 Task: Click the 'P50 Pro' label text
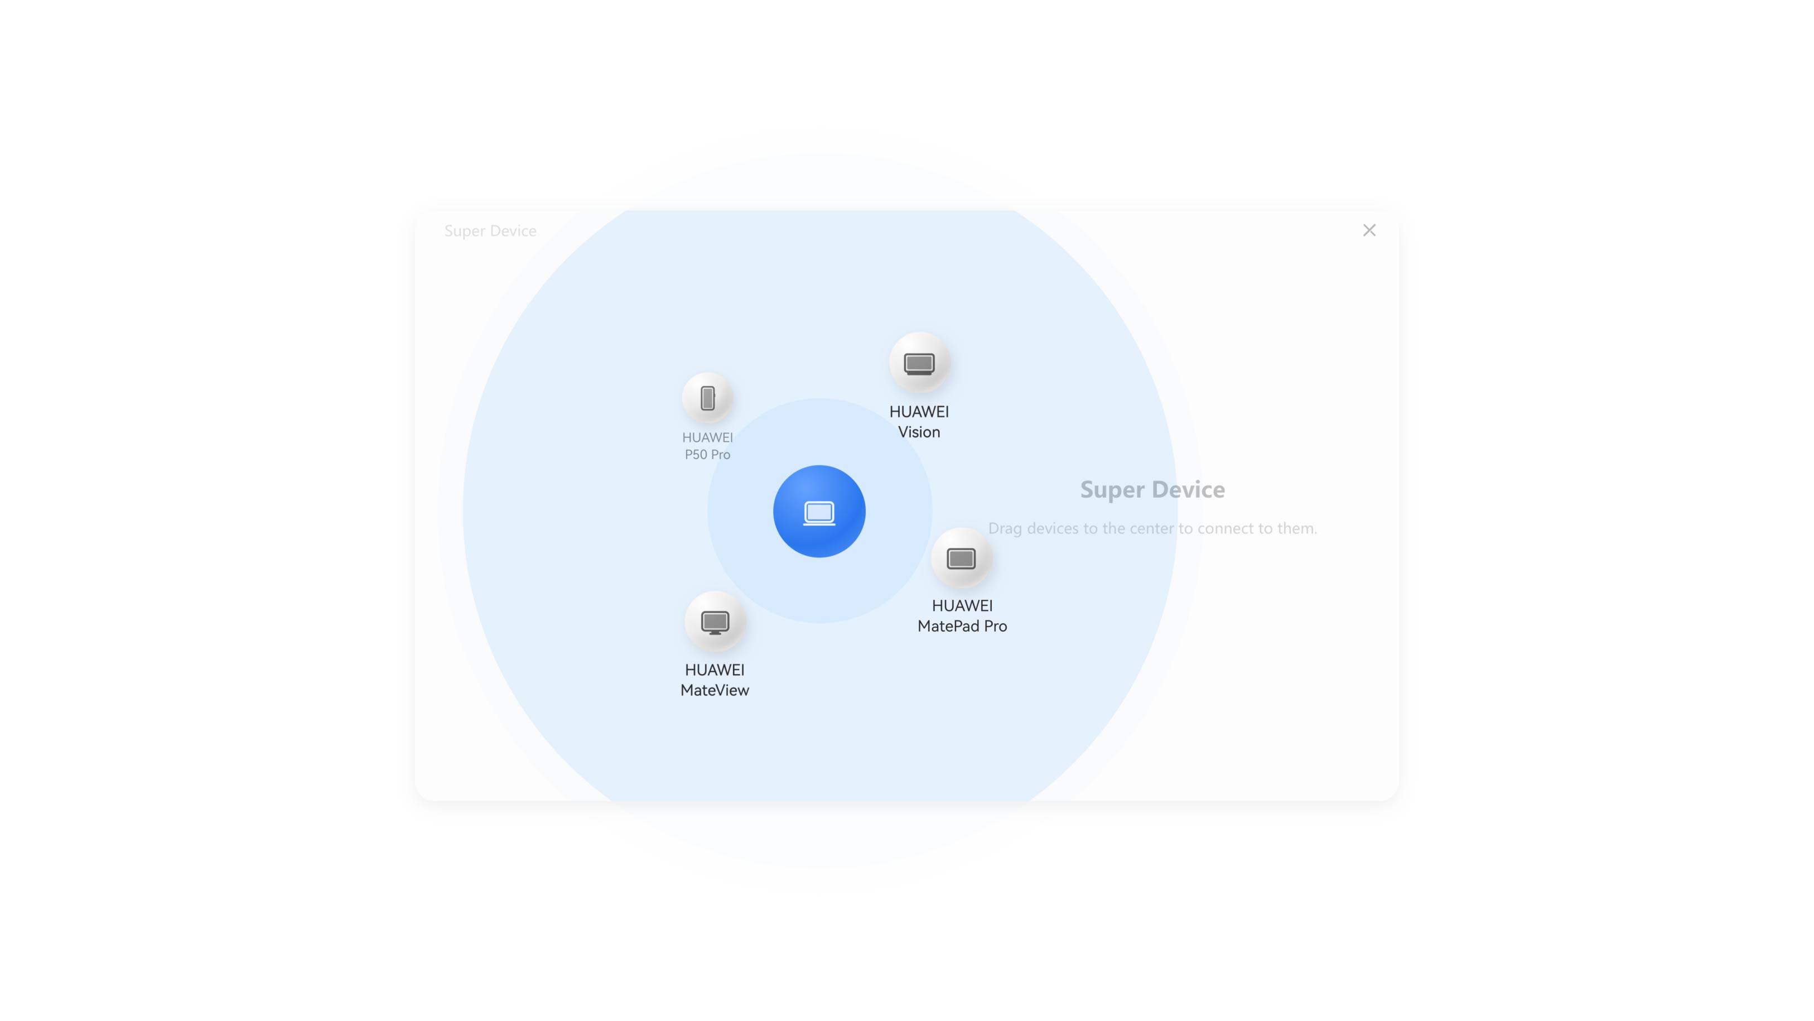tap(707, 455)
